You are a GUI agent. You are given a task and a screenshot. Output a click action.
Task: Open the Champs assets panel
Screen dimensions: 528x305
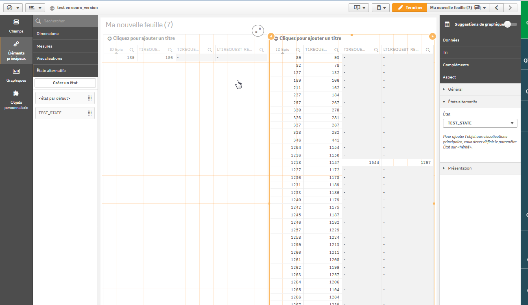[x=16, y=26]
